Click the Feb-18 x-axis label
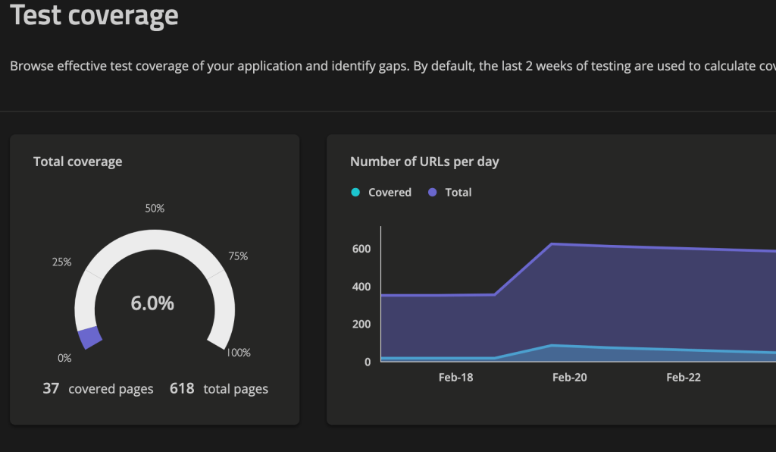The image size is (776, 452). coord(455,378)
